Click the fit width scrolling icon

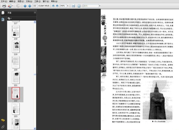pos(73,6)
